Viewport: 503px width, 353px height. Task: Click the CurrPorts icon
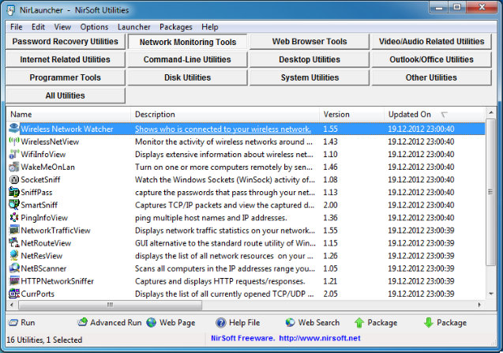point(13,294)
